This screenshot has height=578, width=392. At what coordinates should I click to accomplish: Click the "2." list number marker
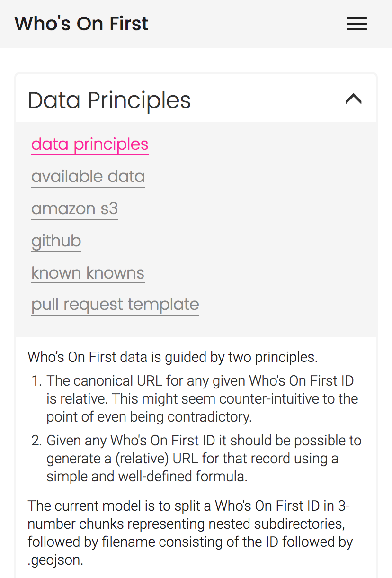pos(36,441)
